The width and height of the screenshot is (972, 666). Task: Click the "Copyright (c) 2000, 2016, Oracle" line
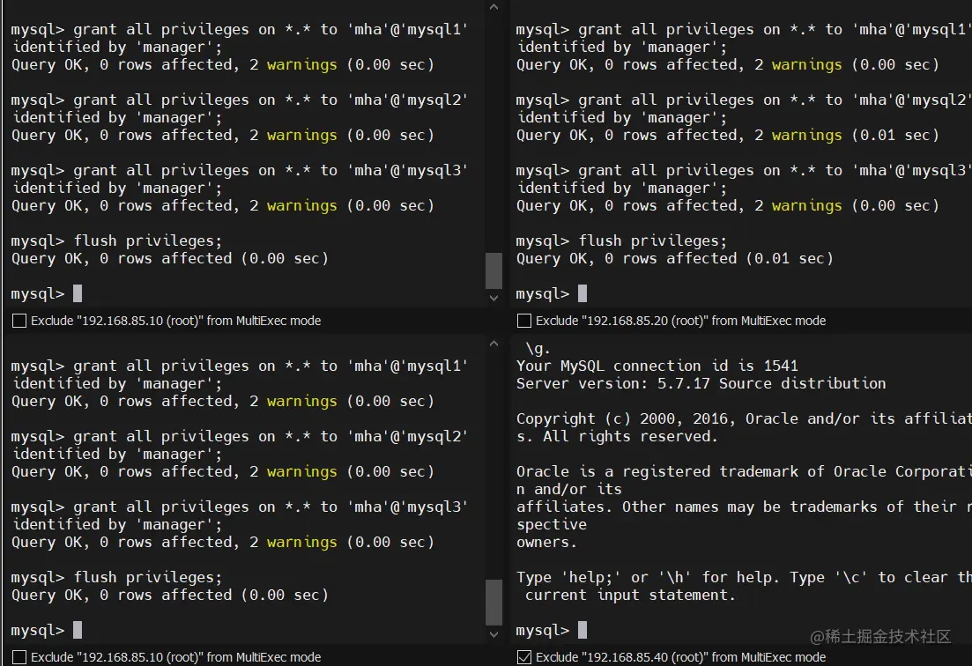click(744, 418)
